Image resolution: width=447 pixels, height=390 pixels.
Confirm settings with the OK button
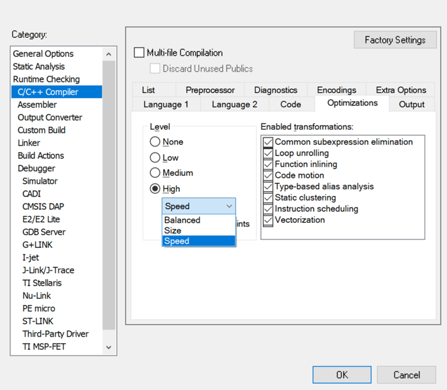coord(342,375)
